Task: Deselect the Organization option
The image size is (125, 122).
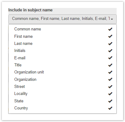Action: (62, 80)
